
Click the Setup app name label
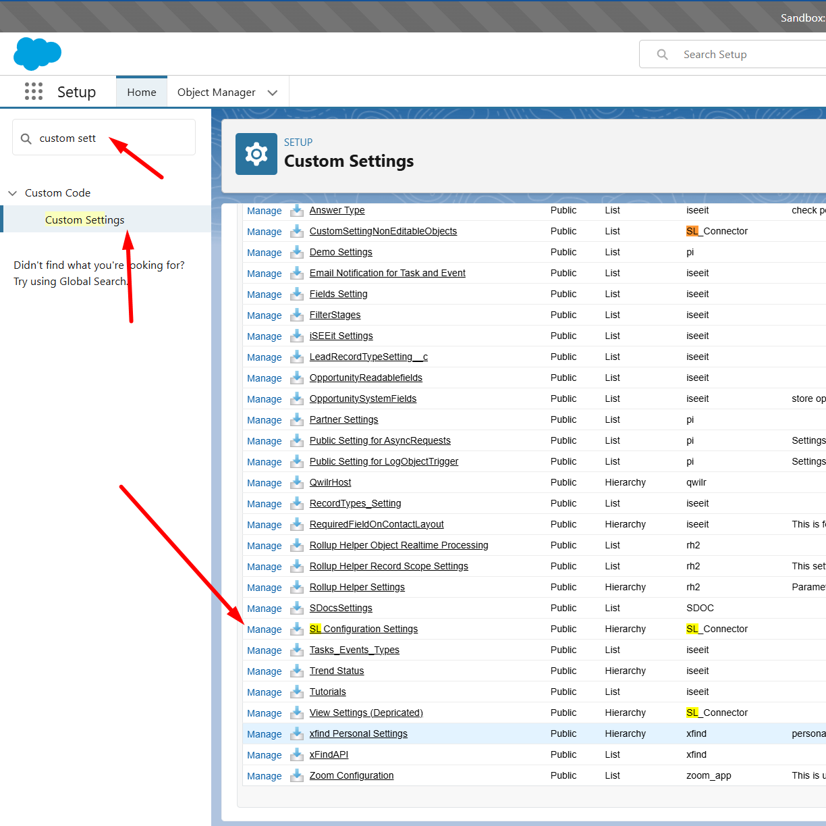(x=76, y=92)
